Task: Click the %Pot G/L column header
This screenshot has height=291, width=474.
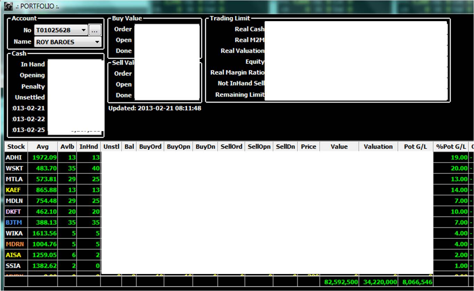Action: point(451,147)
